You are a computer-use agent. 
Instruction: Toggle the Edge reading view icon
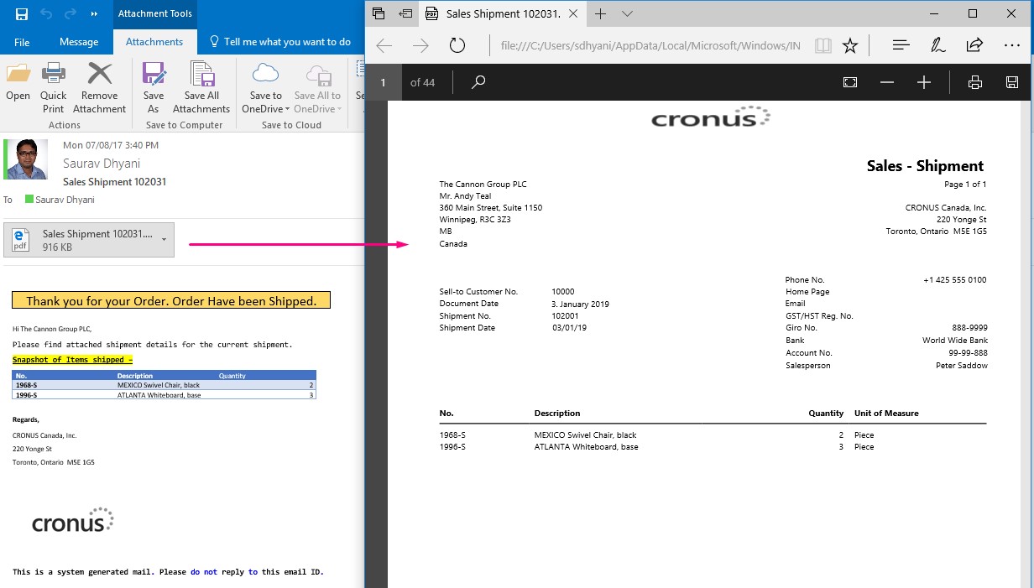click(x=823, y=45)
